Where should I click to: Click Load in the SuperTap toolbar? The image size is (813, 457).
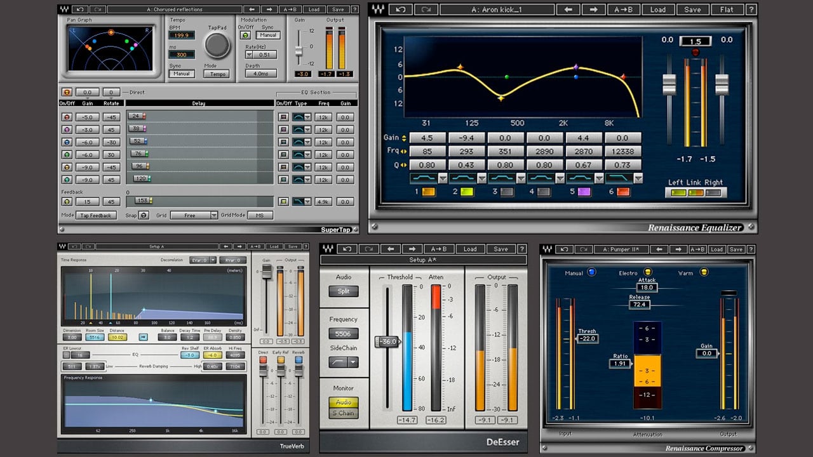tap(314, 10)
